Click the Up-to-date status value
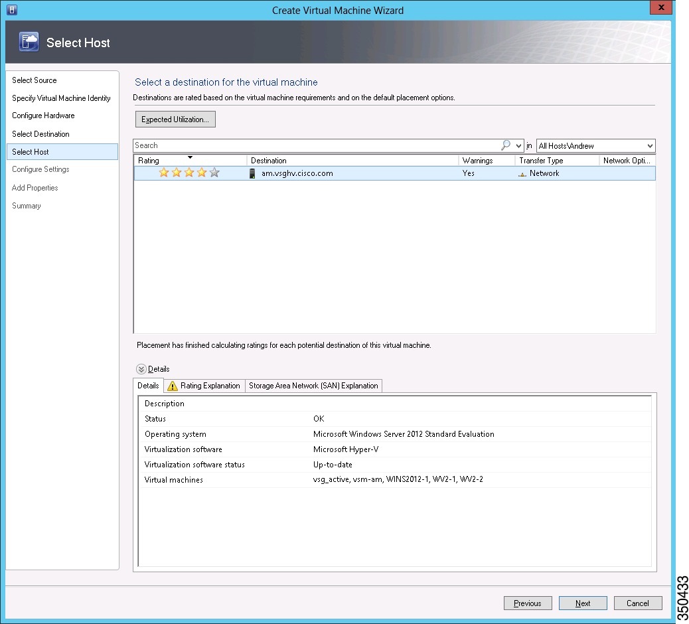This screenshot has width=689, height=624. coord(333,465)
